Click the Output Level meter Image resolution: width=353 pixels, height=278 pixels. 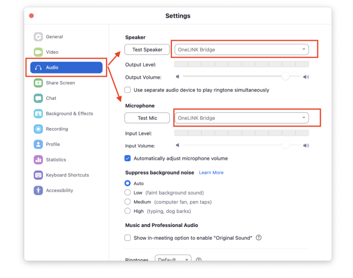[242, 64]
